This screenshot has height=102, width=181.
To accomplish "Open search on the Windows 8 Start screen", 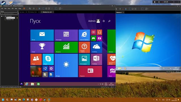I will coord(109,21).
